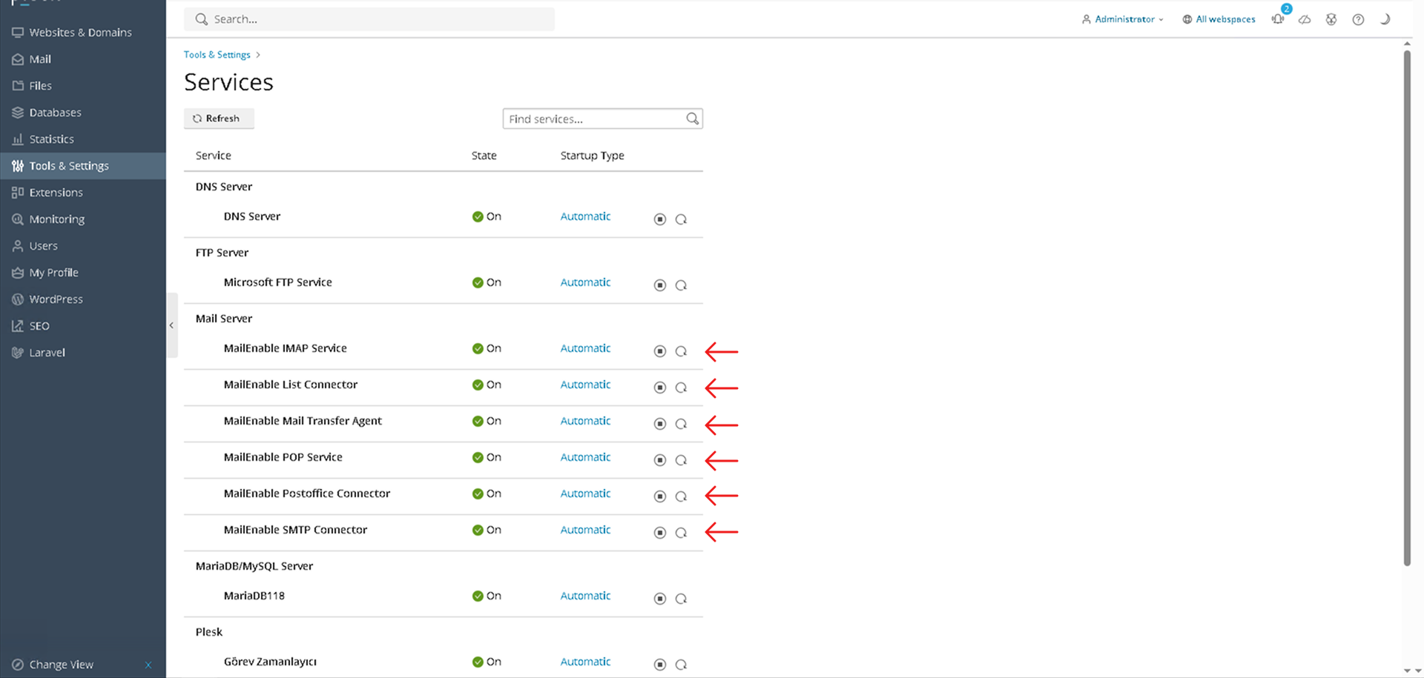Change Microsoft FTP Service startup type Automatic
This screenshot has height=678, width=1424.
point(585,282)
